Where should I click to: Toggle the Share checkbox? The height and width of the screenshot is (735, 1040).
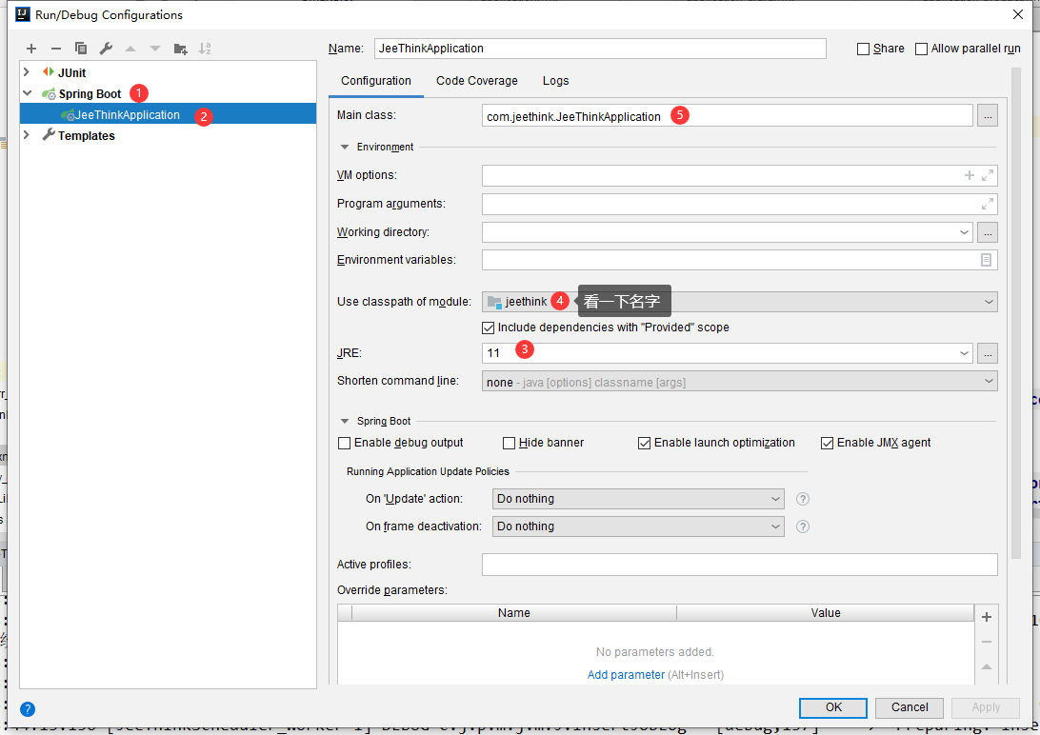click(x=863, y=50)
